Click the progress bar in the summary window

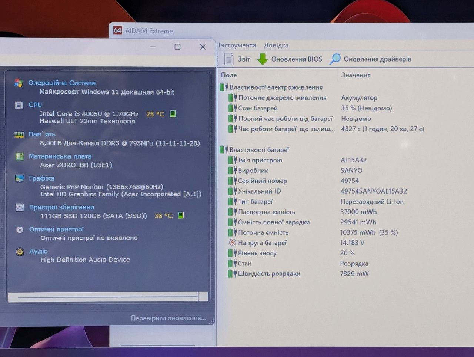108,297
